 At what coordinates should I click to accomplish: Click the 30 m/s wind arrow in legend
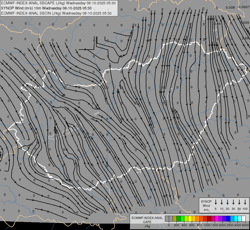pyautogui.click(x=233, y=202)
